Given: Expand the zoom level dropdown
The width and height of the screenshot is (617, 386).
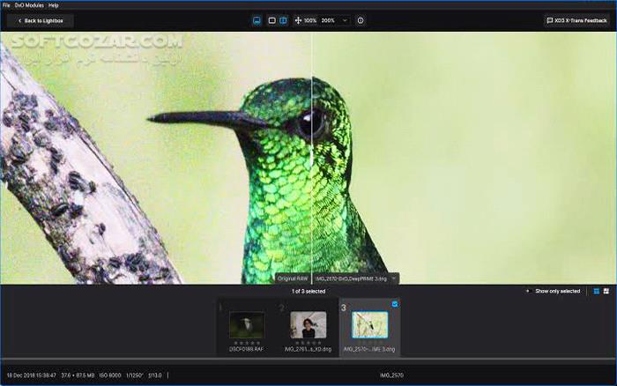Looking at the screenshot, I should (345, 20).
